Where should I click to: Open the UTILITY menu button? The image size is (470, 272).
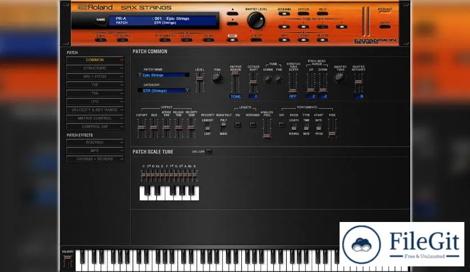(256, 40)
